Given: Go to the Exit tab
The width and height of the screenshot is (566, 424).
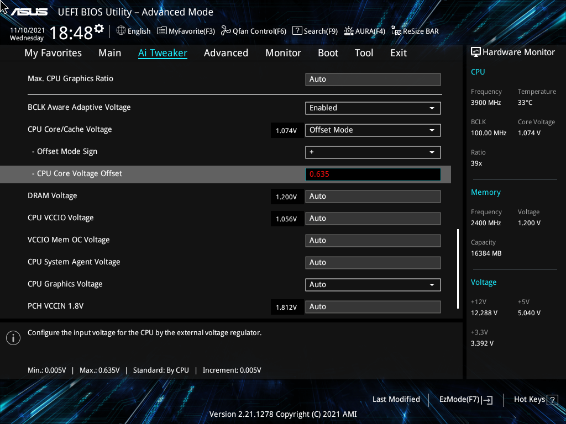Looking at the screenshot, I should coord(399,53).
